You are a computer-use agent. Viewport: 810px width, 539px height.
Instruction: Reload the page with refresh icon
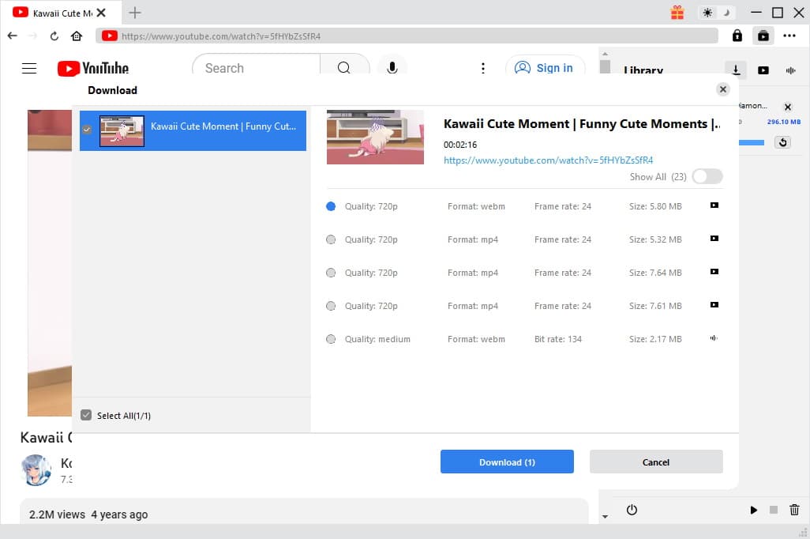[x=54, y=36]
